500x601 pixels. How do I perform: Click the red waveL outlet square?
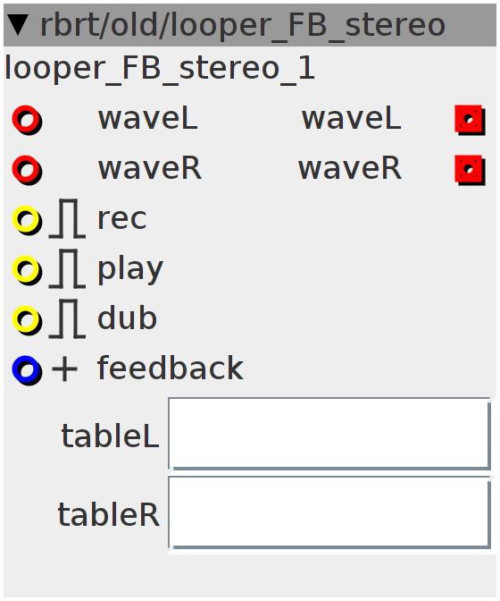(x=471, y=120)
